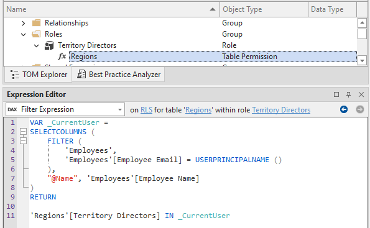The image size is (370, 228).
Task: Click the Relationships folder icon
Action: click(36, 23)
